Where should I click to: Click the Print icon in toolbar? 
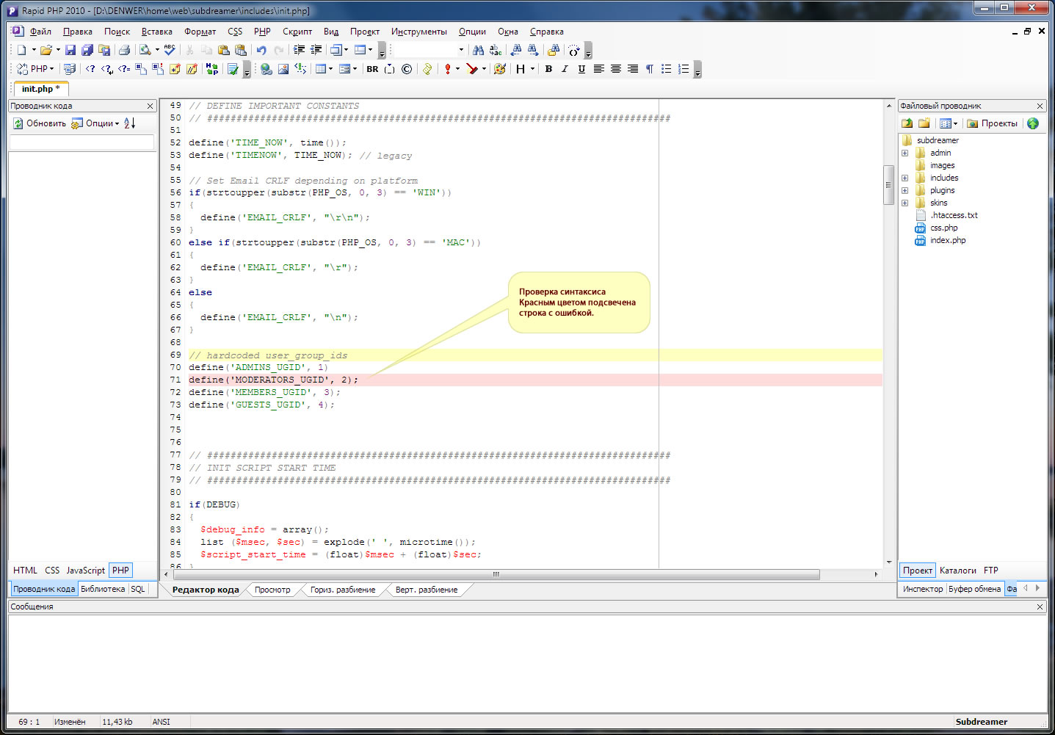pyautogui.click(x=124, y=50)
